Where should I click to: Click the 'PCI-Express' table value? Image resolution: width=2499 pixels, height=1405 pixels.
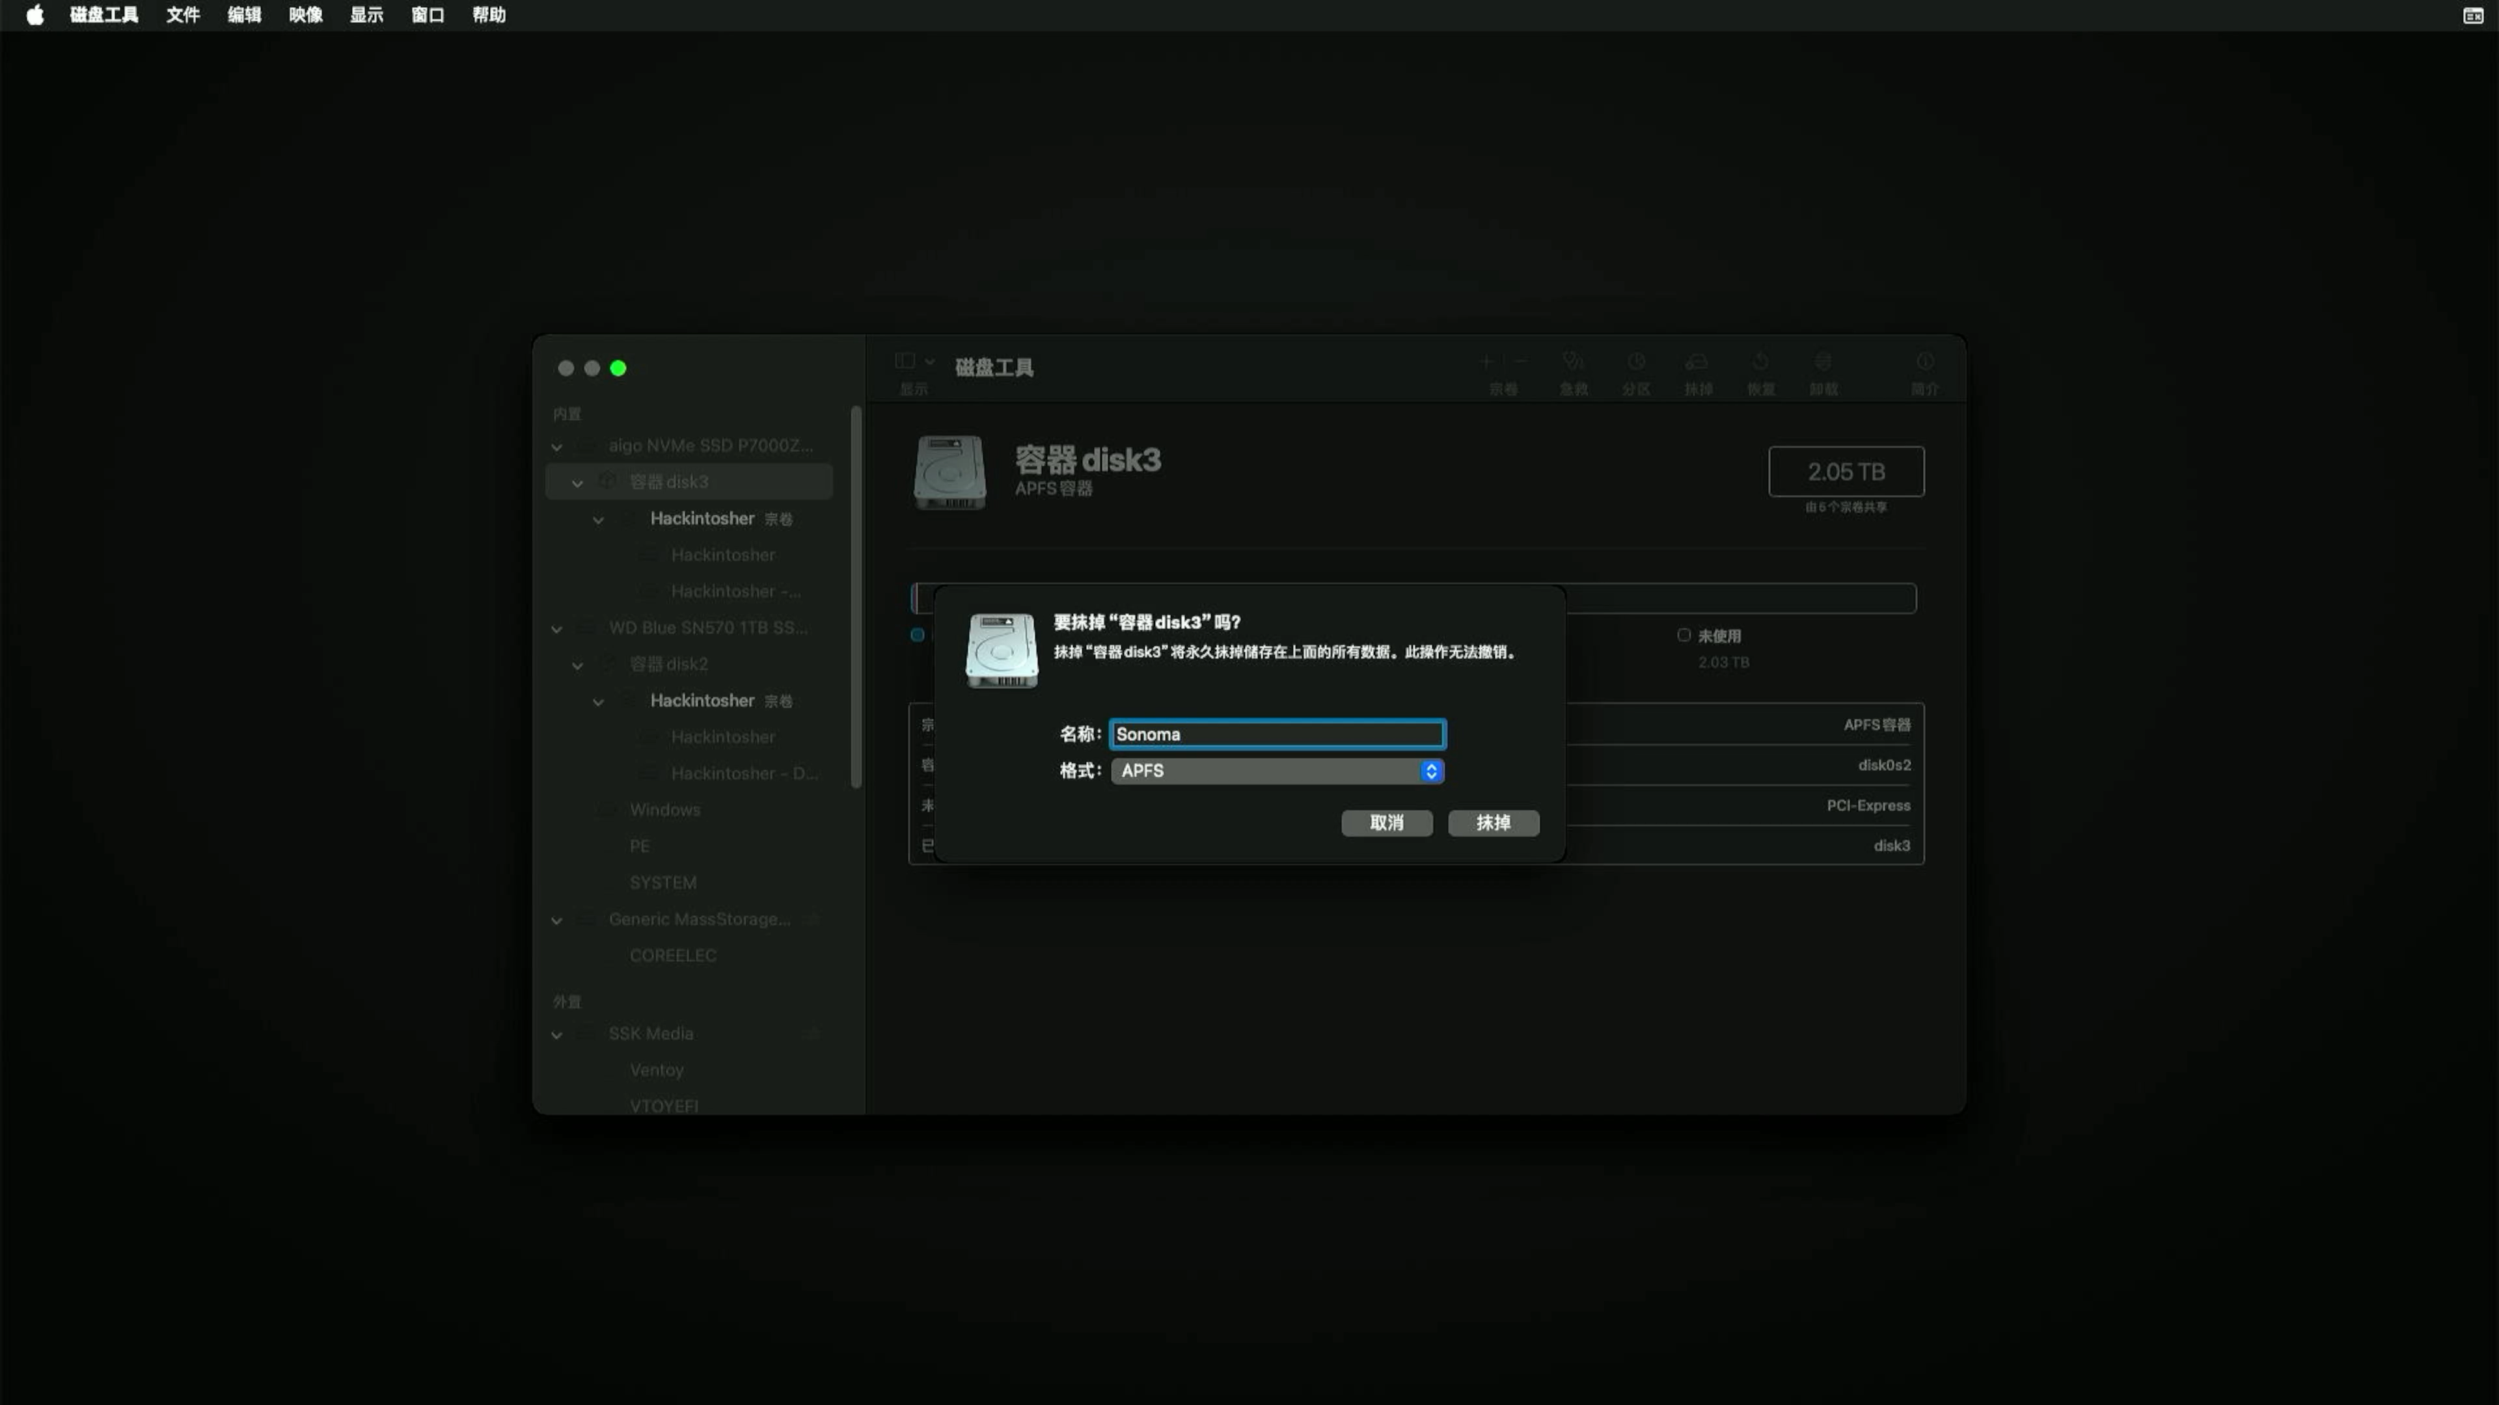click(1868, 806)
